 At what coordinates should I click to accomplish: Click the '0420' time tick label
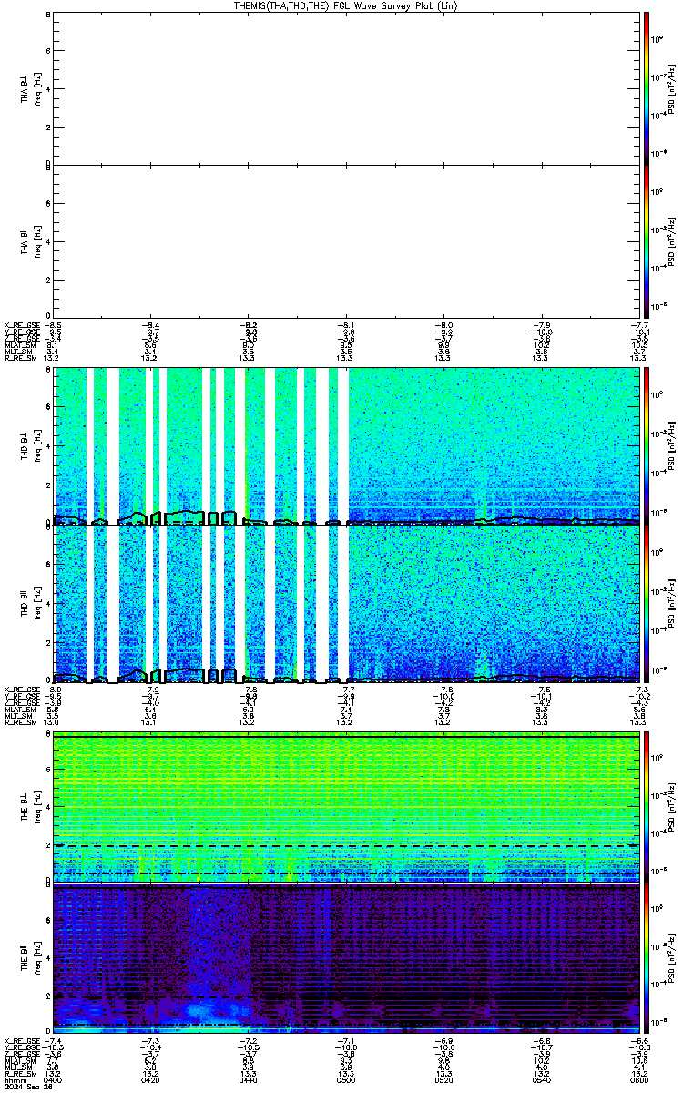(150, 1080)
